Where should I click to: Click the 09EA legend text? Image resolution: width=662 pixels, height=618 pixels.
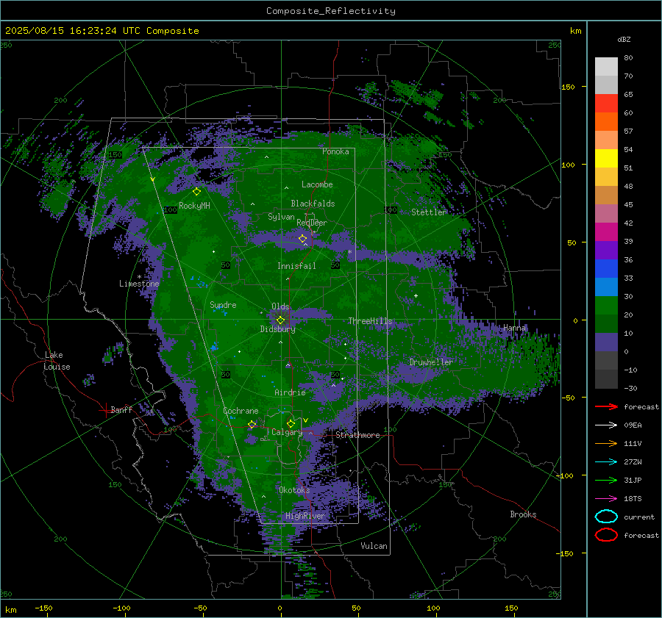[x=633, y=425]
